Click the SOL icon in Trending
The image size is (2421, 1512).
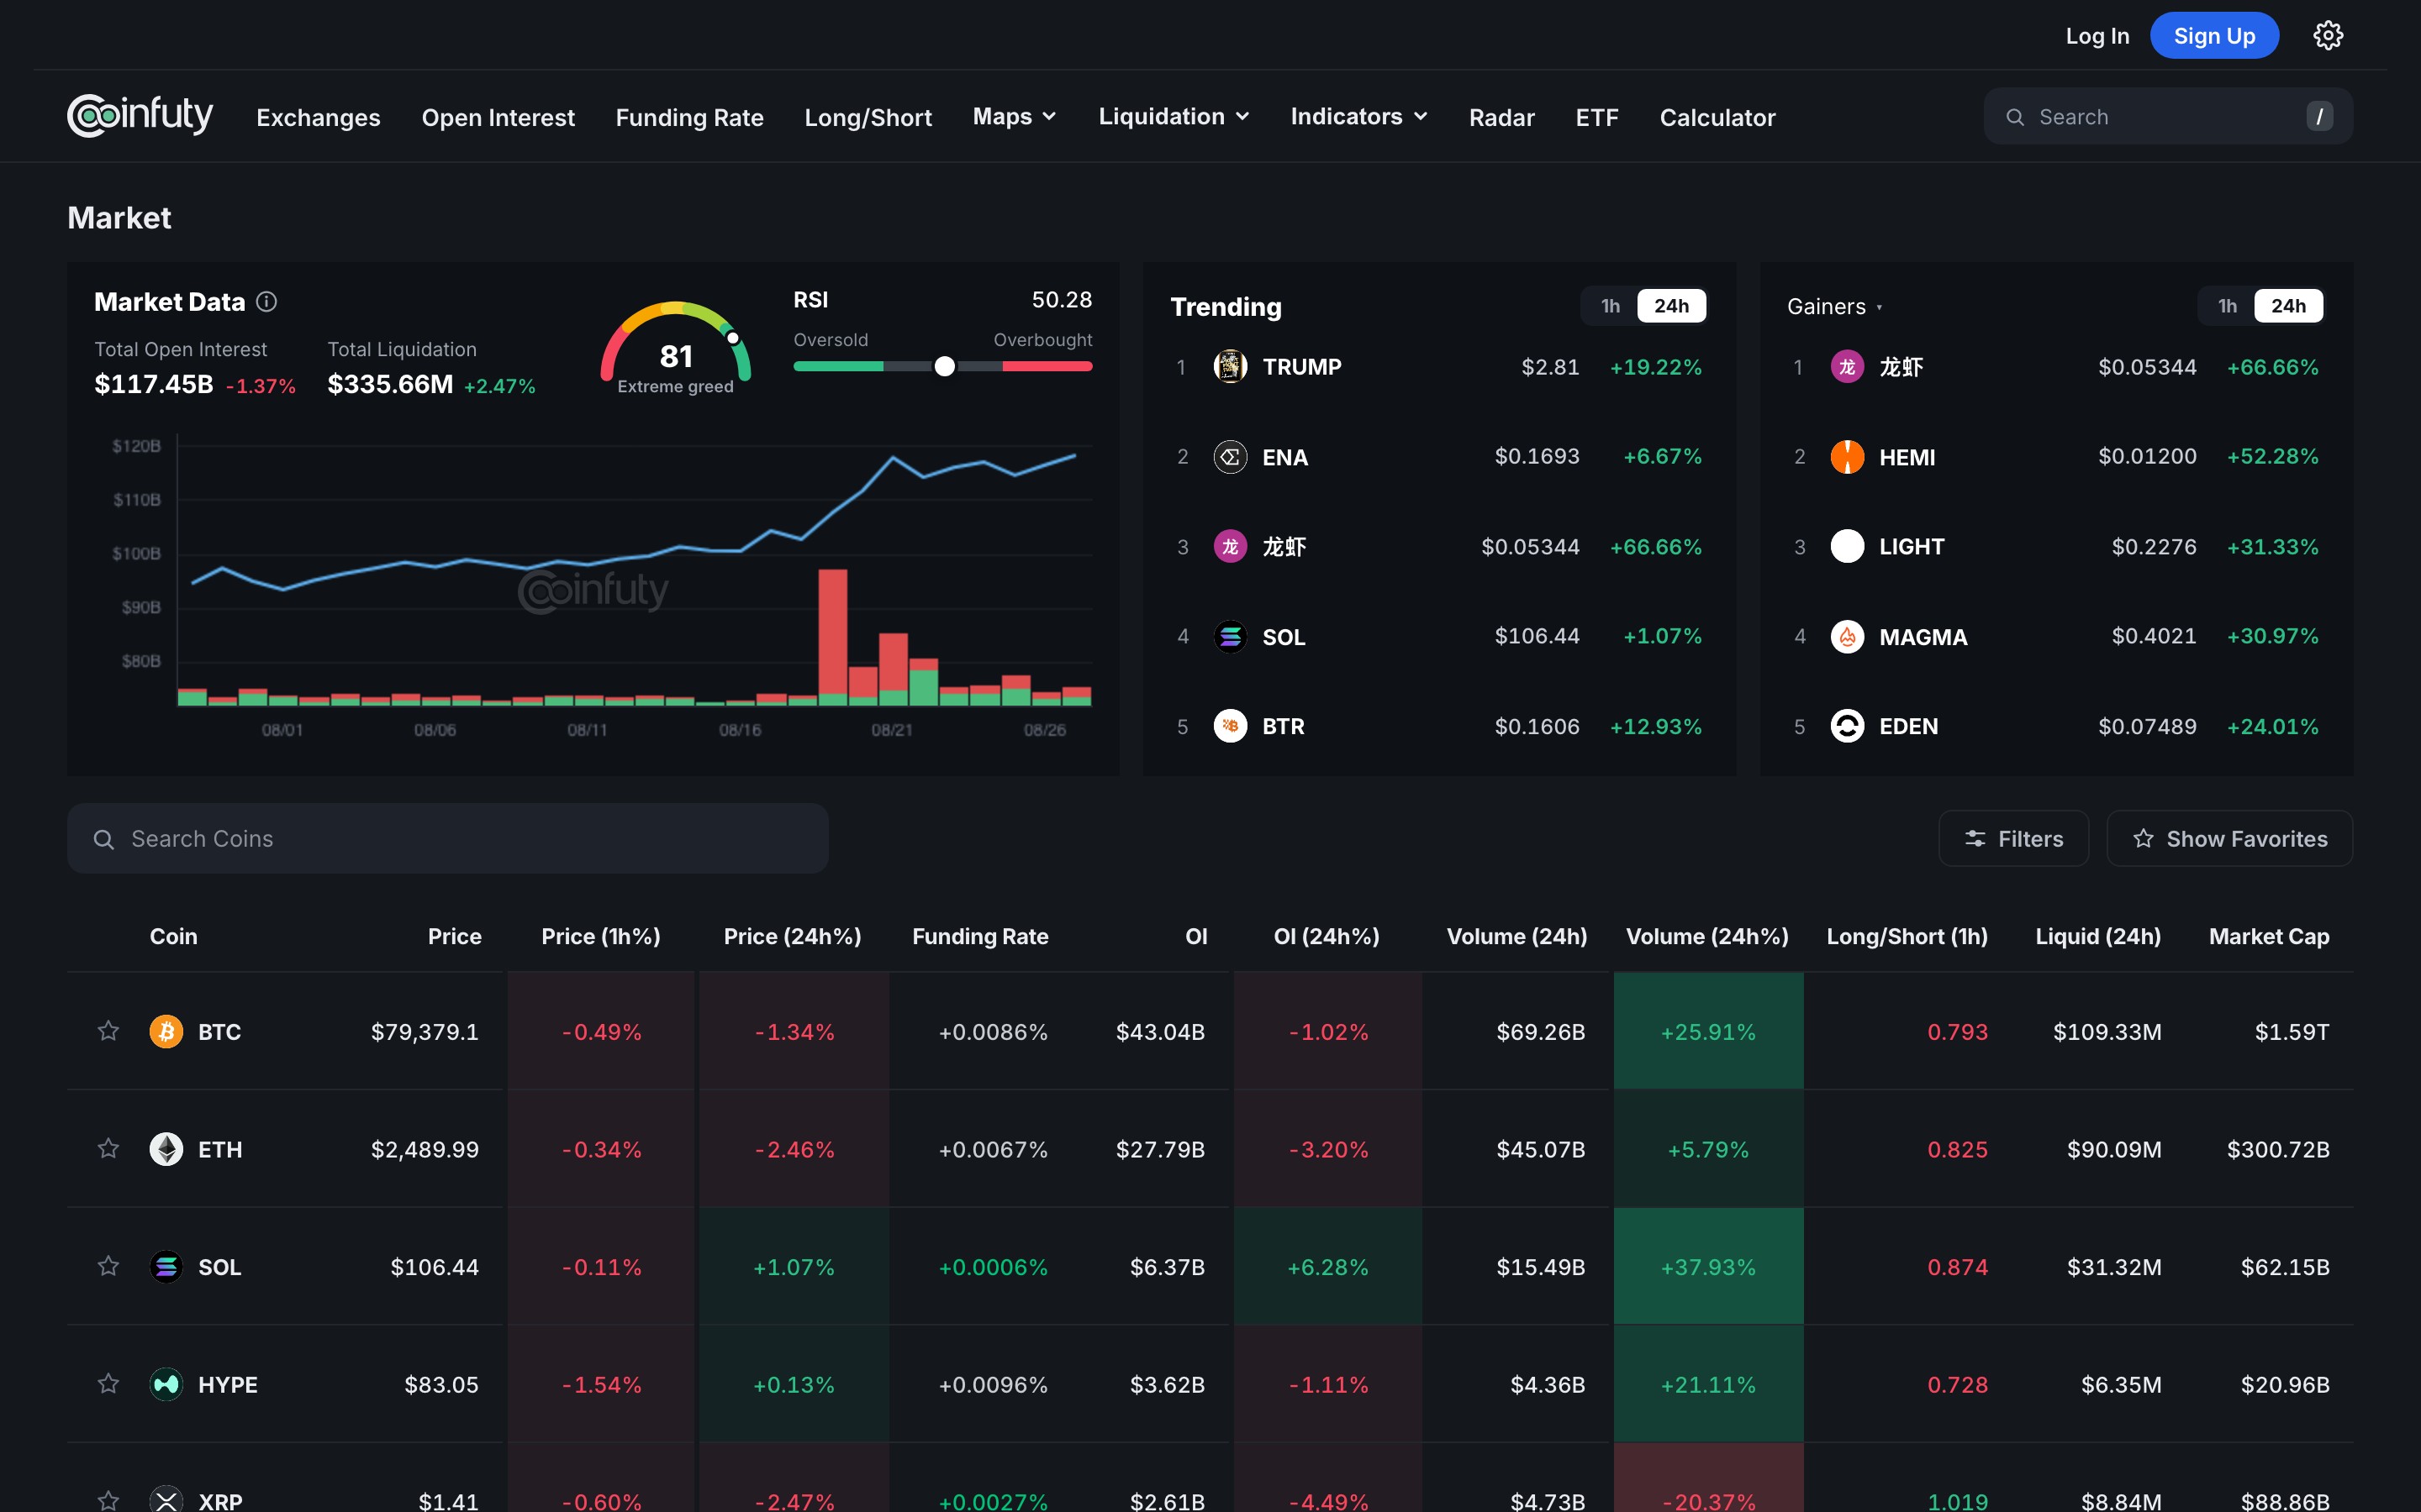click(x=1231, y=636)
